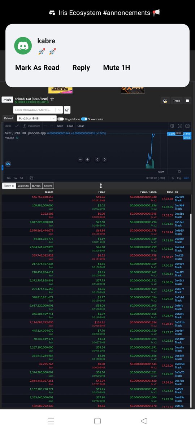
Task: Expand the token search dropdown arrow
Action: (x=59, y=110)
